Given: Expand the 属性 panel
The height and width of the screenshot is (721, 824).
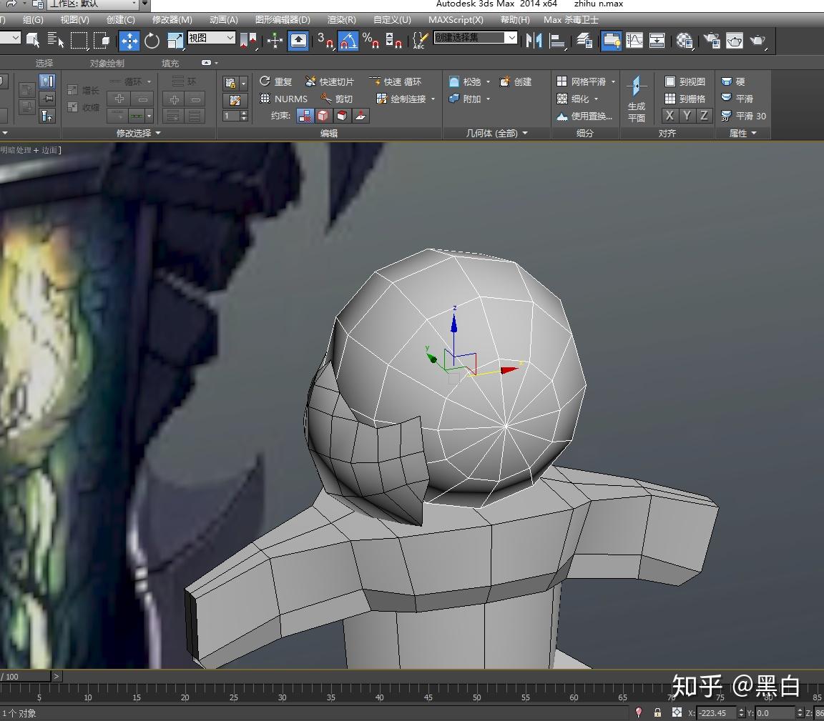Looking at the screenshot, I should [742, 134].
